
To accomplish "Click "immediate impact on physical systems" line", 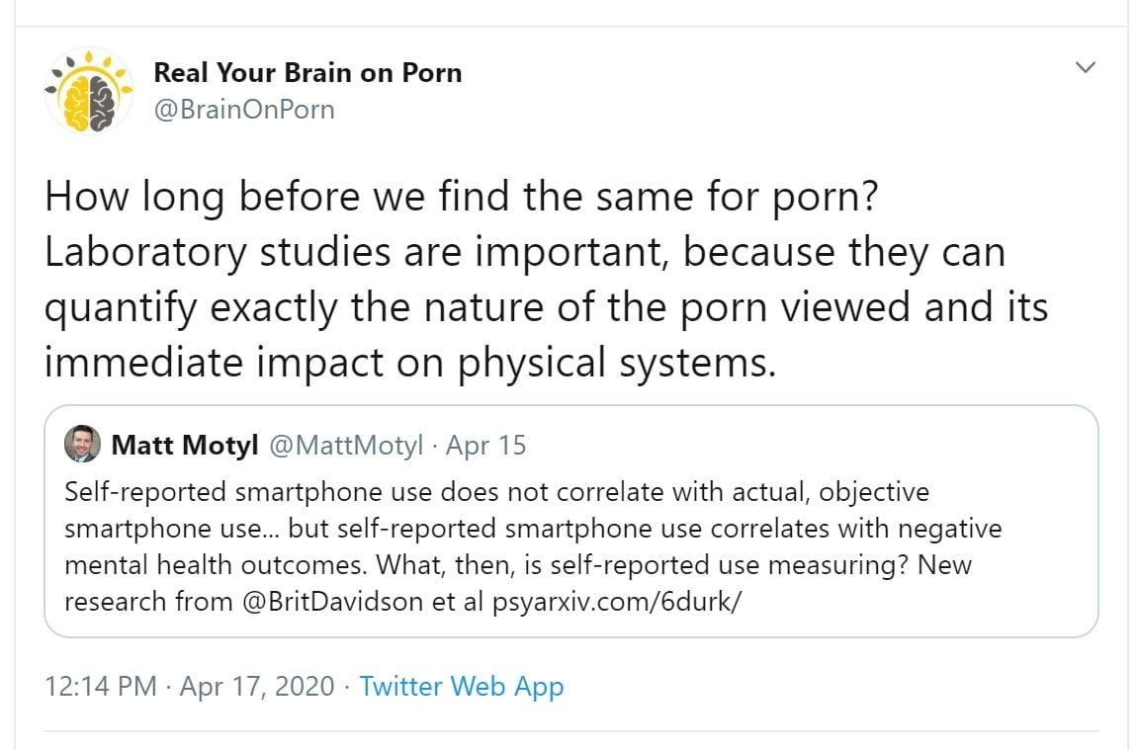I will [409, 362].
